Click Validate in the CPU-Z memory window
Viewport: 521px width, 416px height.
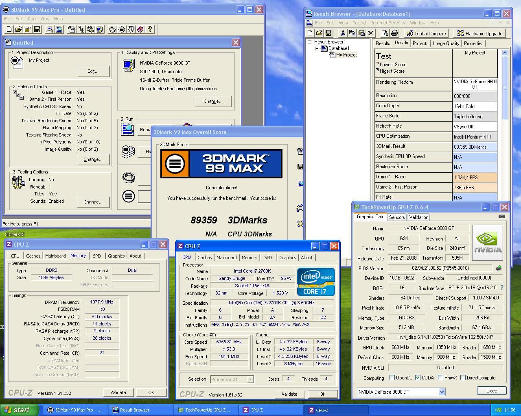[118, 392]
